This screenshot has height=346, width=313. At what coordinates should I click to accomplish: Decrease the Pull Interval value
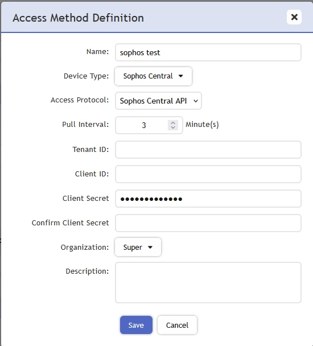click(173, 128)
